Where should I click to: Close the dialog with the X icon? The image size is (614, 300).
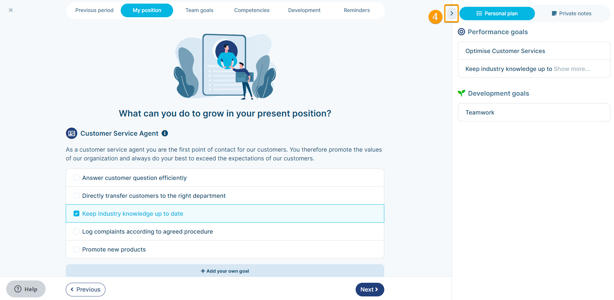11,10
